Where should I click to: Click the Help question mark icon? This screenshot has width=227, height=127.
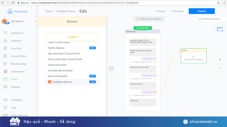click(5, 108)
